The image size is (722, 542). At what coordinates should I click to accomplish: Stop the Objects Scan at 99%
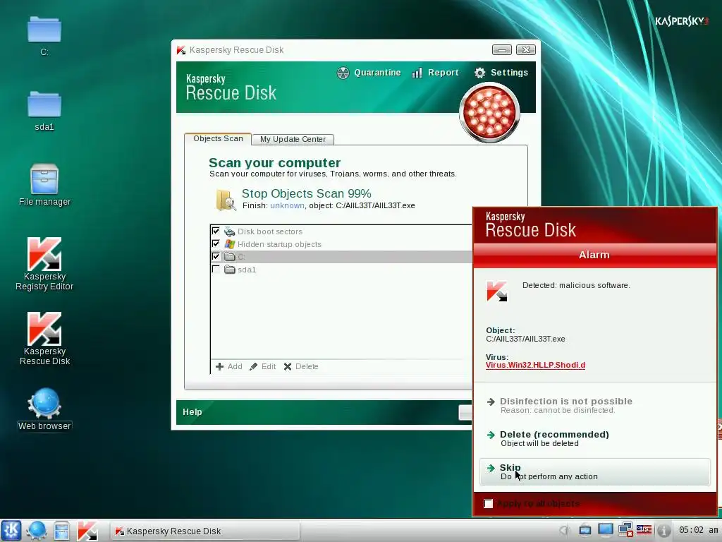click(306, 193)
